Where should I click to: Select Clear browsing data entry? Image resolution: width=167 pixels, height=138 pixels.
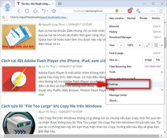(x=135, y=66)
